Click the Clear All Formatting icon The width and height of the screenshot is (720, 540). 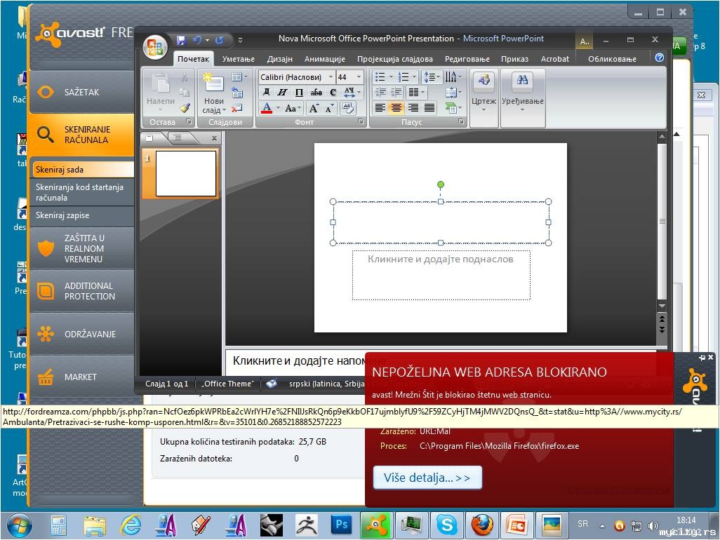pos(349,108)
